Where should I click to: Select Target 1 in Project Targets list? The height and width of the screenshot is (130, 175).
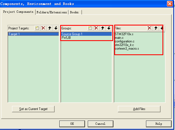tap(33, 34)
